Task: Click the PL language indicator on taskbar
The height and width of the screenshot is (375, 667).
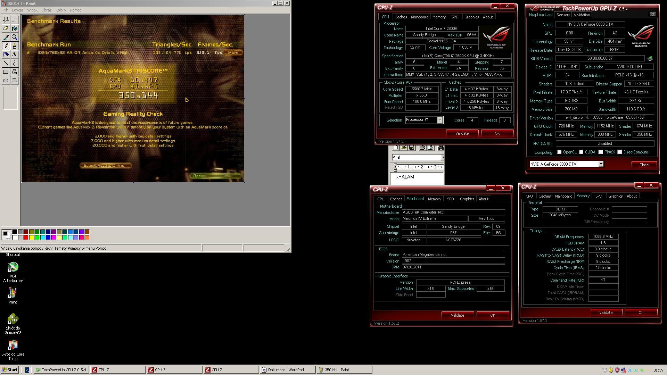Action: (27, 370)
